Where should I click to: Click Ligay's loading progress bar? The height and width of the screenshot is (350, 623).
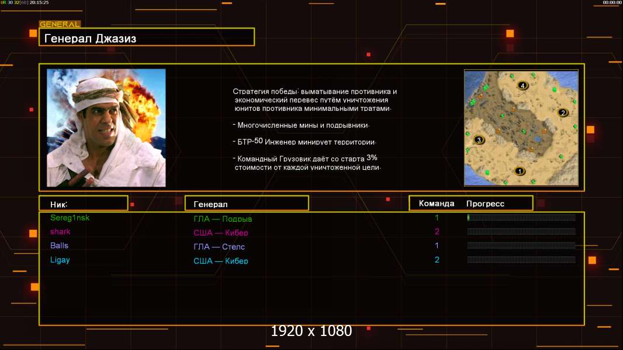tap(521, 260)
